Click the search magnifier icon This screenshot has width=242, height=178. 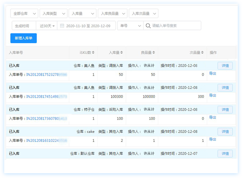(148, 26)
